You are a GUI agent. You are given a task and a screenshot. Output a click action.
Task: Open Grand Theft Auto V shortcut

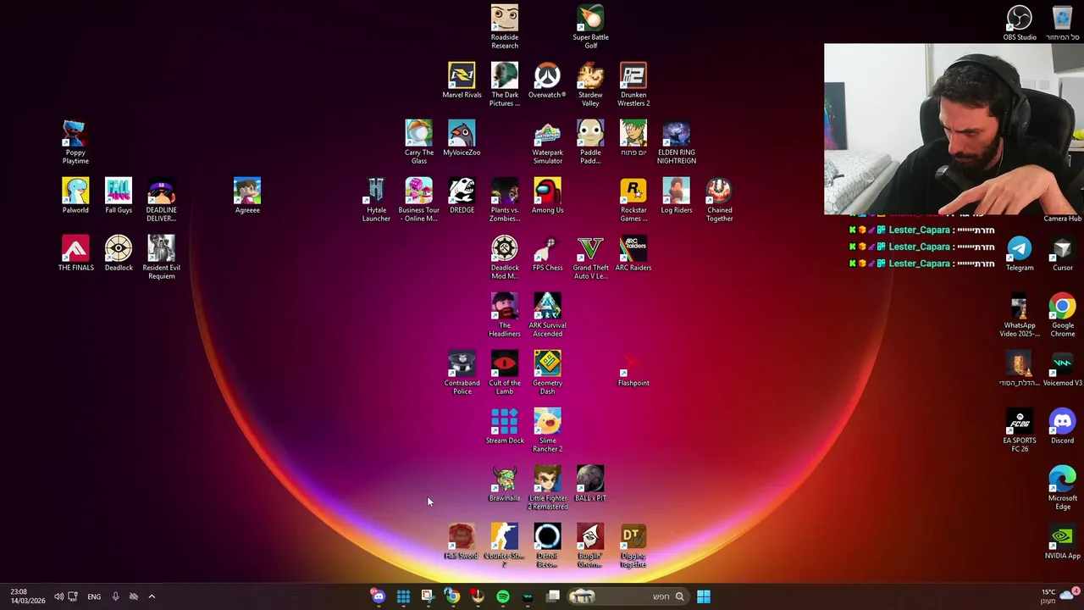pyautogui.click(x=590, y=257)
